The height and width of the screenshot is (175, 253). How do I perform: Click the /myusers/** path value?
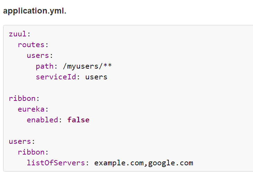pyautogui.click(x=87, y=67)
